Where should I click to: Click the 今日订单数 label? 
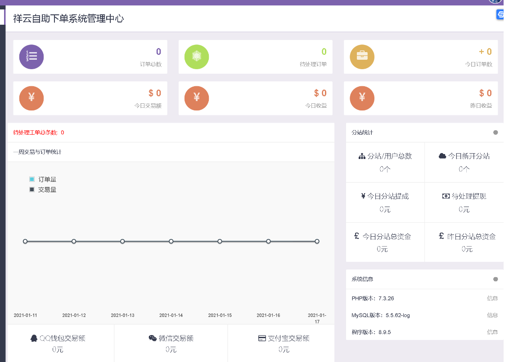(478, 64)
